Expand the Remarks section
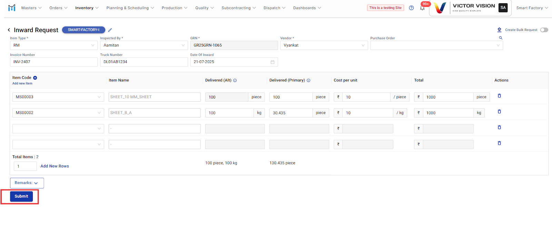This screenshot has height=226, width=552. pos(27,183)
